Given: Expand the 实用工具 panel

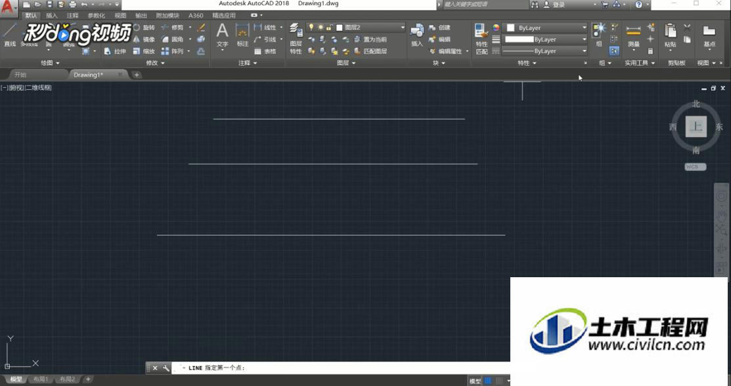Looking at the screenshot, I should [640, 63].
